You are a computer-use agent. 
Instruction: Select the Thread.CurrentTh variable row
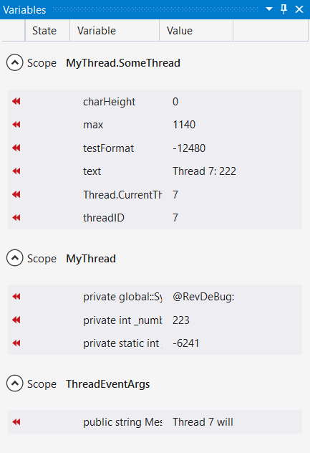coord(155,194)
